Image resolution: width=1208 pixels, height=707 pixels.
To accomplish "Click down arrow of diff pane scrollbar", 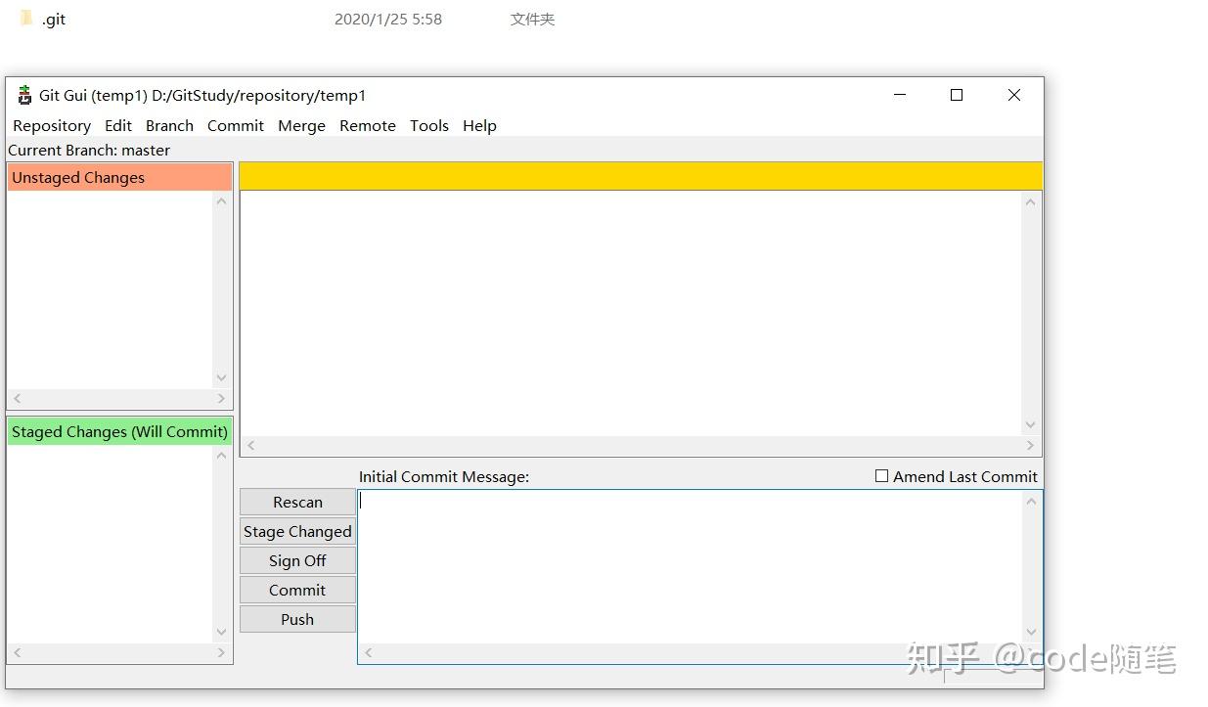I will click(x=1030, y=425).
